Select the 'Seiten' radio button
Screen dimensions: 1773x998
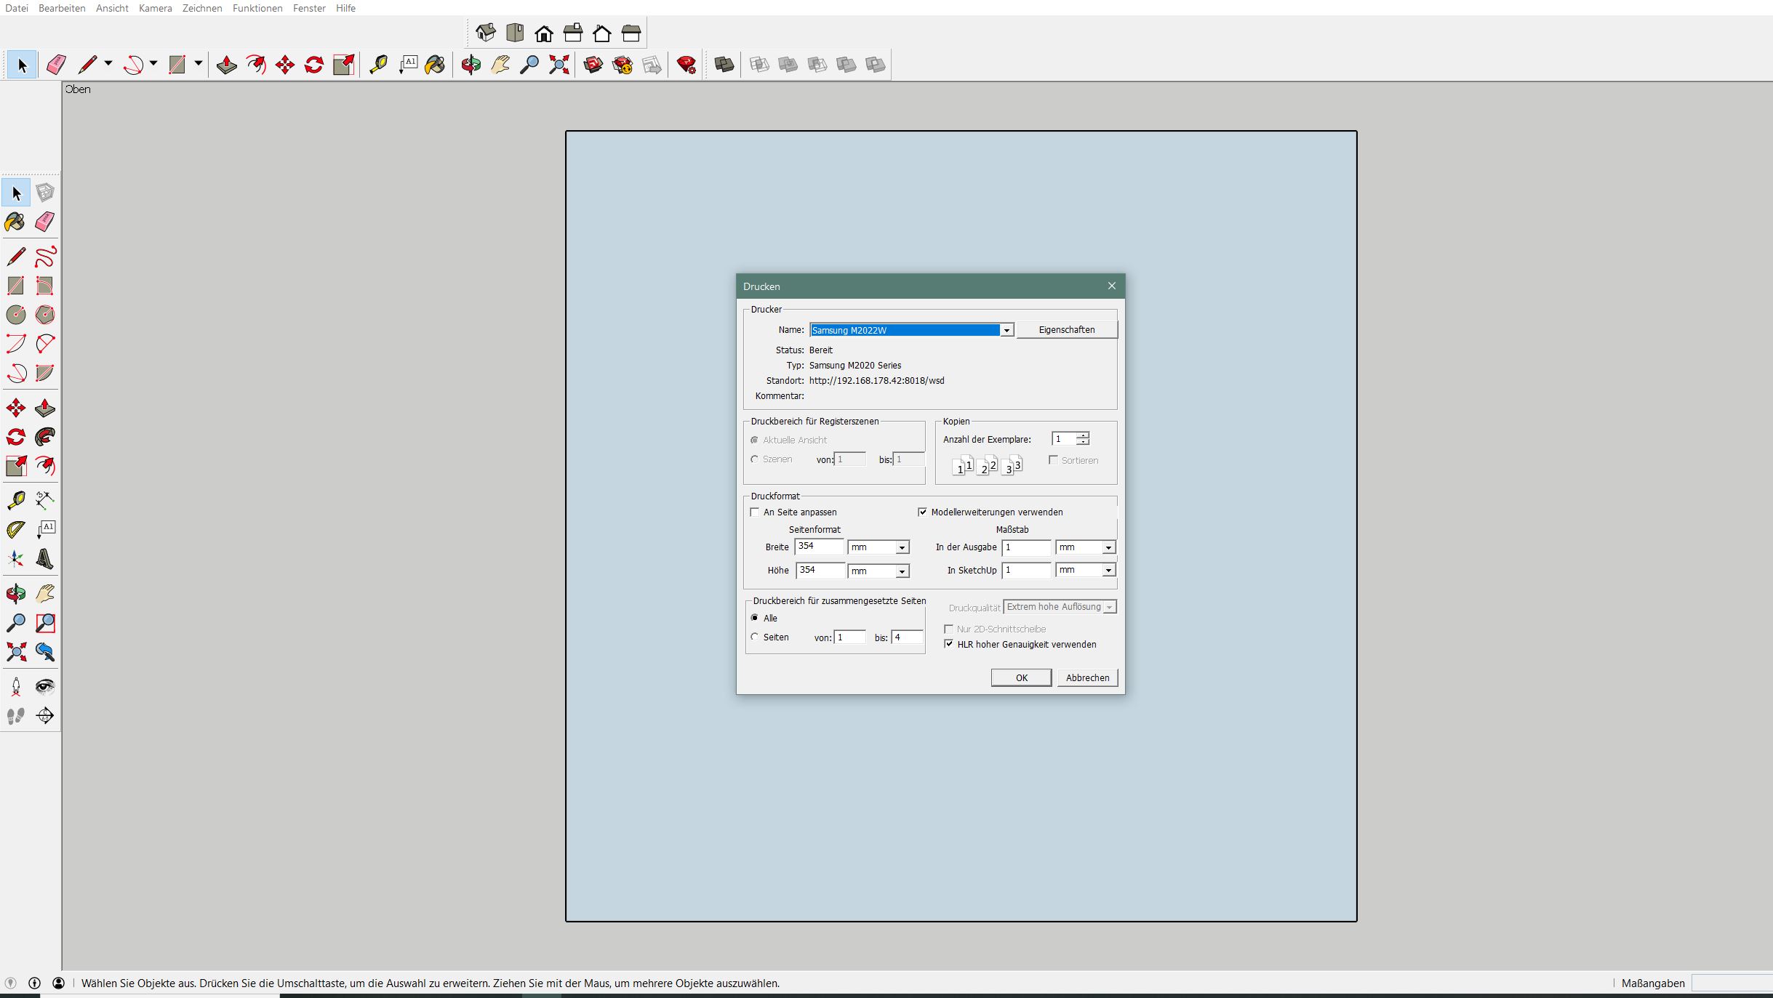tap(755, 637)
